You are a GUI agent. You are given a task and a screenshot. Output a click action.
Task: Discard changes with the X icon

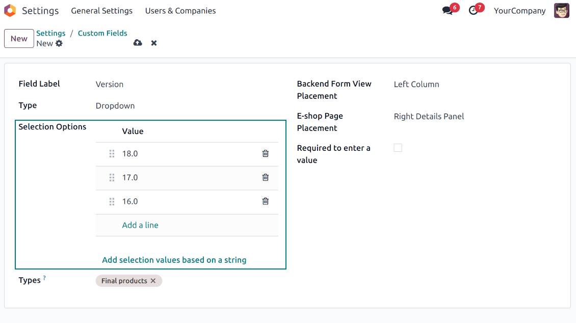click(x=154, y=43)
